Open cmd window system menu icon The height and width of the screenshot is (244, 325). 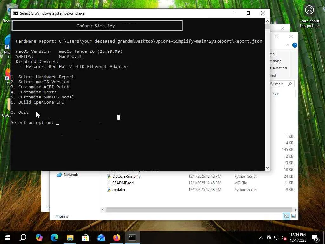tap(16, 13)
